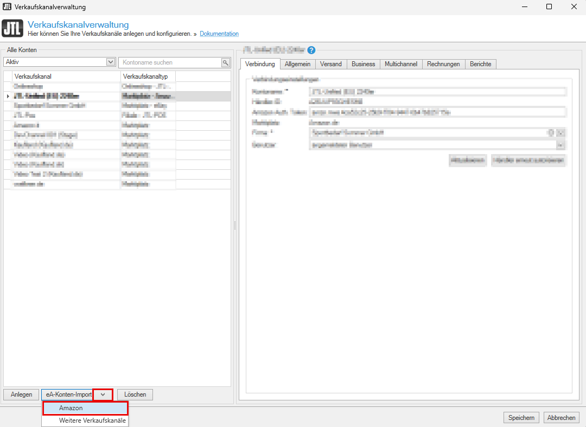Switch to the Allgemein tab
Viewport: 586px width, 427px height.
pos(297,64)
